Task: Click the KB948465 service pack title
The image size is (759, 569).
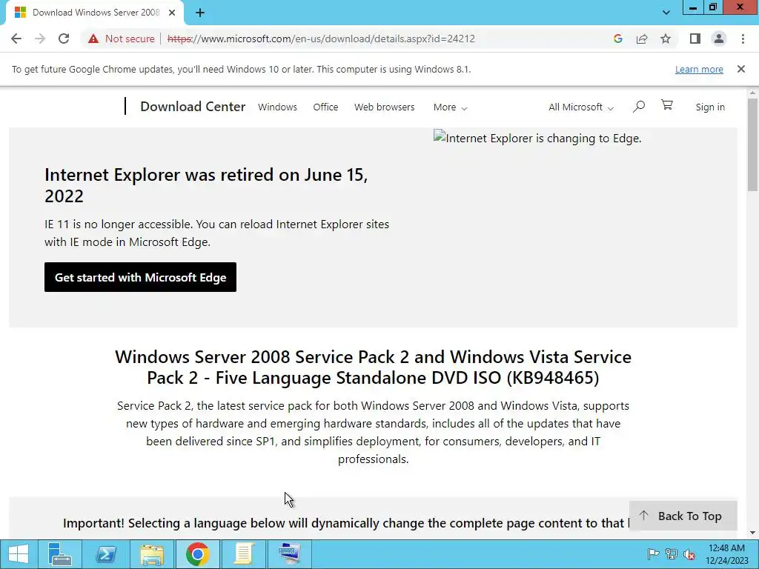Action: point(374,367)
